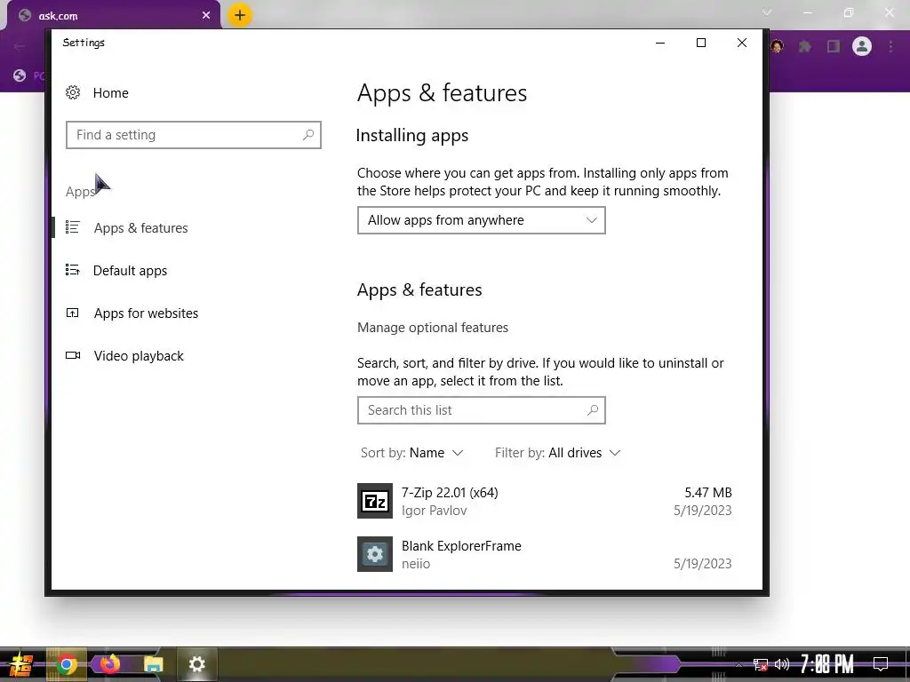Open notification center icon
Screen dimensions: 910x682
[881, 664]
